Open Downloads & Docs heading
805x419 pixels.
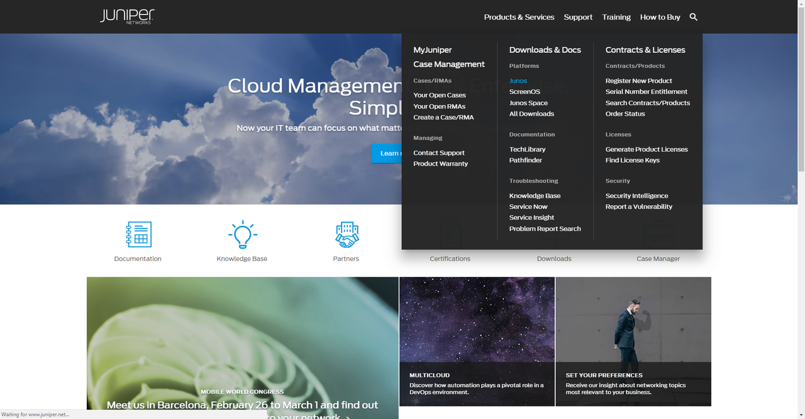pyautogui.click(x=545, y=50)
